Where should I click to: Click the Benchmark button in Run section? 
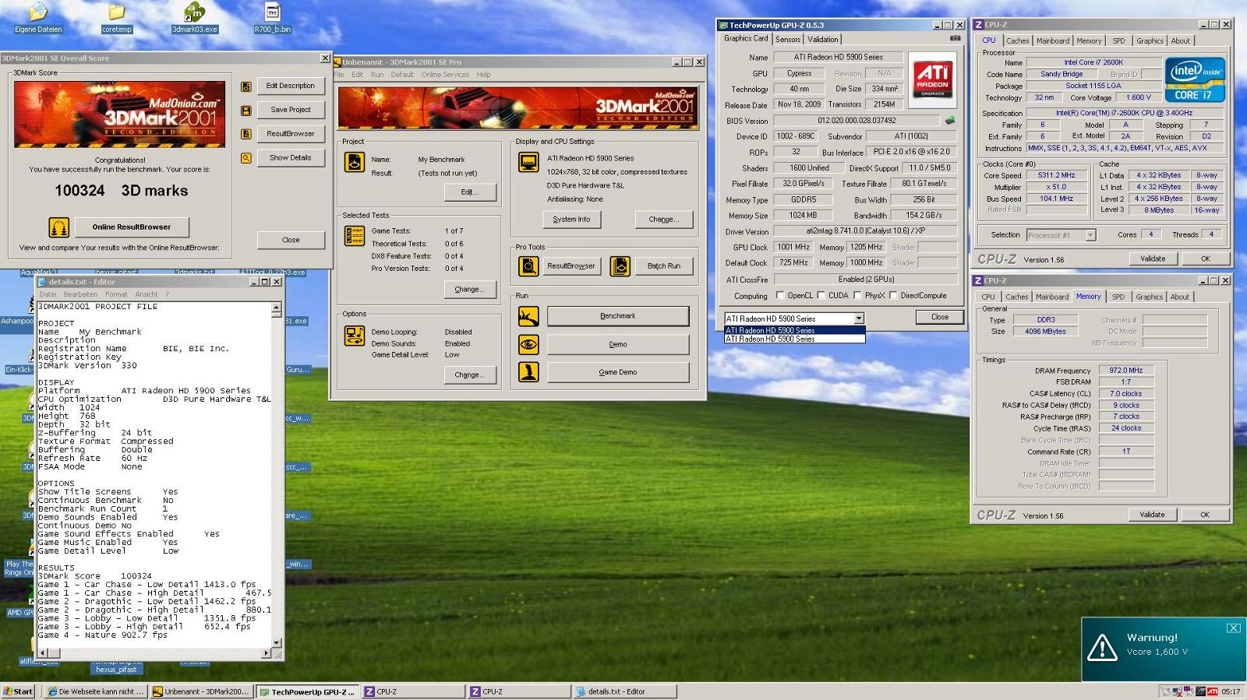click(x=618, y=316)
